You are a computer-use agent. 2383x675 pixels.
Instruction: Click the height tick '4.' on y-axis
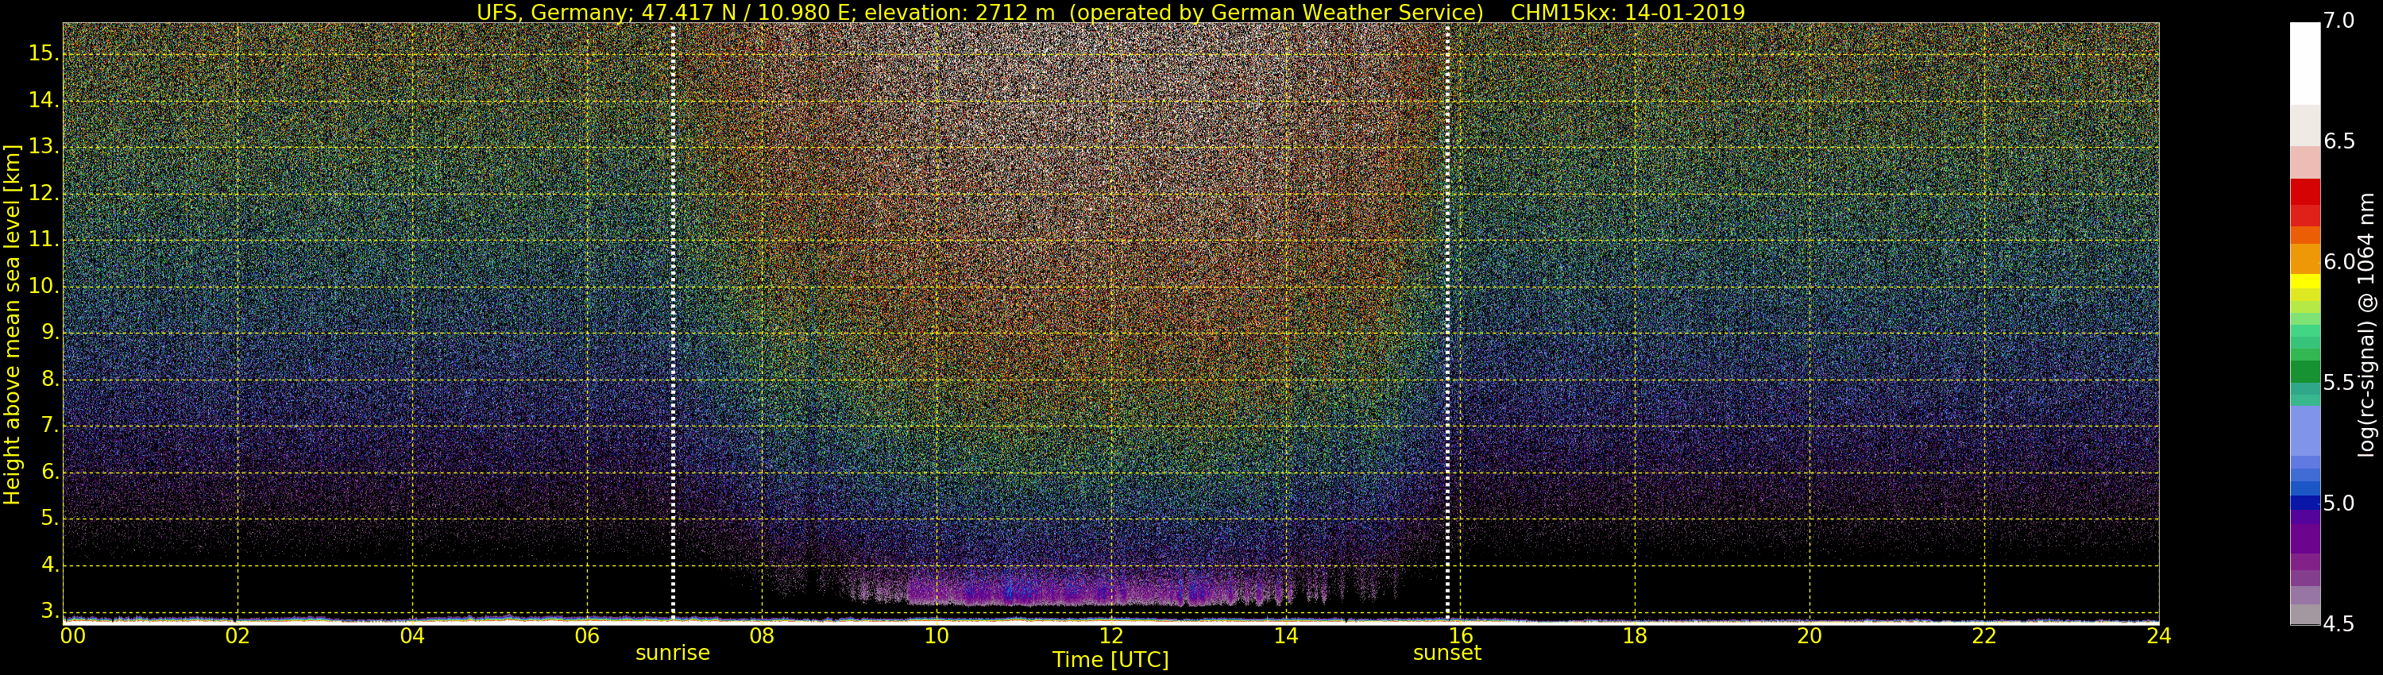point(50,565)
